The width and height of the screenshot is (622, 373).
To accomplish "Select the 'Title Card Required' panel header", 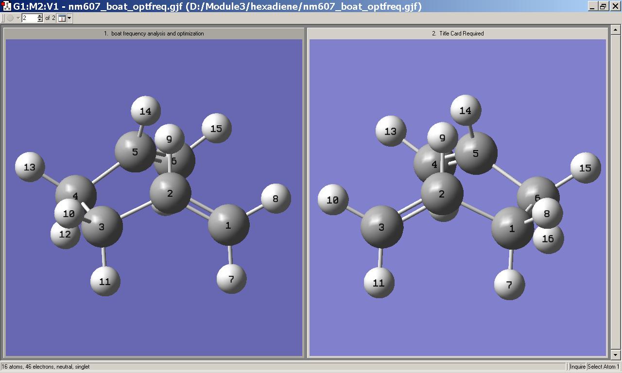I will tap(458, 34).
